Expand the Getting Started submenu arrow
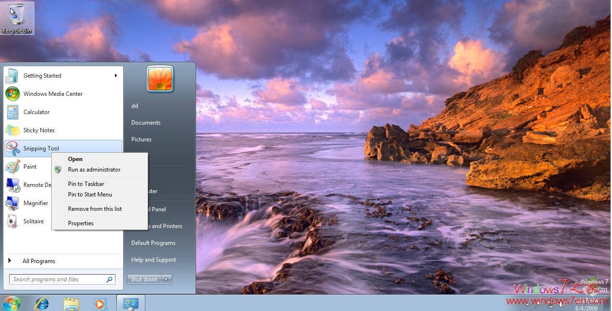 coord(115,75)
